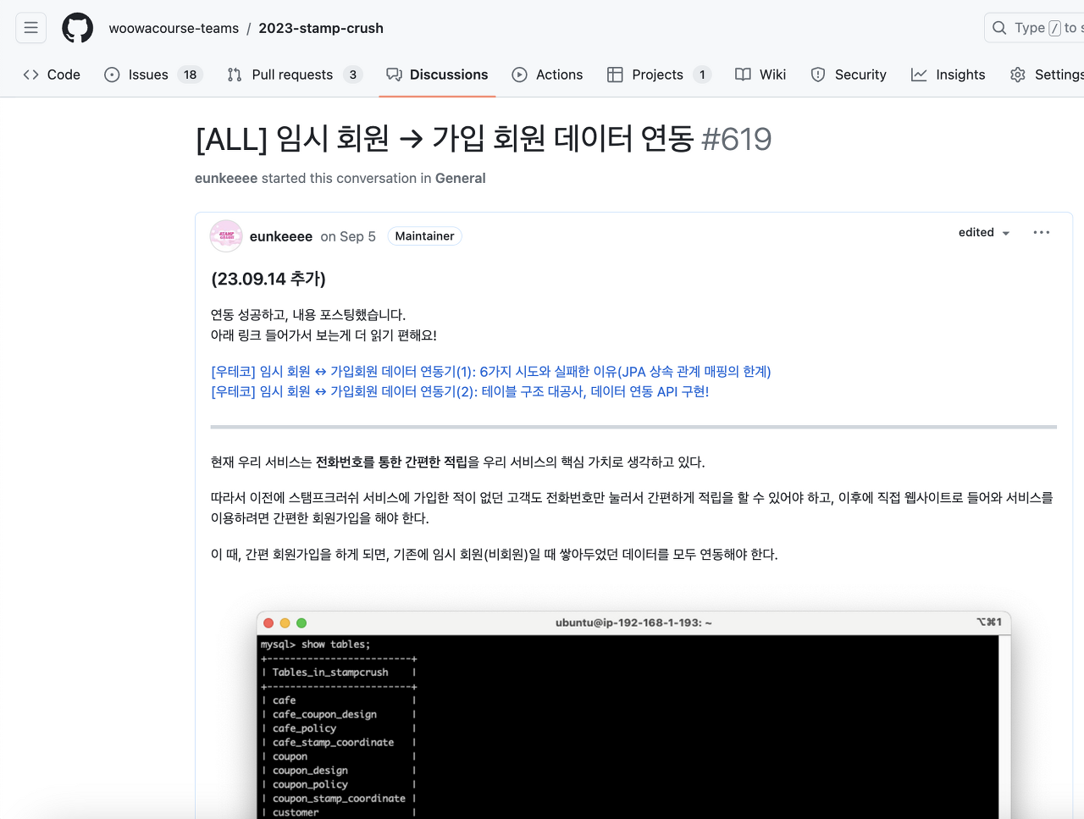
Task: Click the eunkeeee author name on comment
Action: (281, 236)
